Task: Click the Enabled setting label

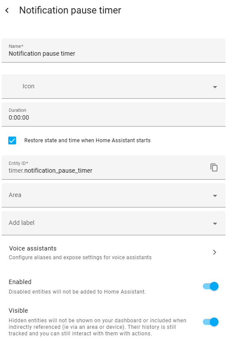Action: pos(20,282)
